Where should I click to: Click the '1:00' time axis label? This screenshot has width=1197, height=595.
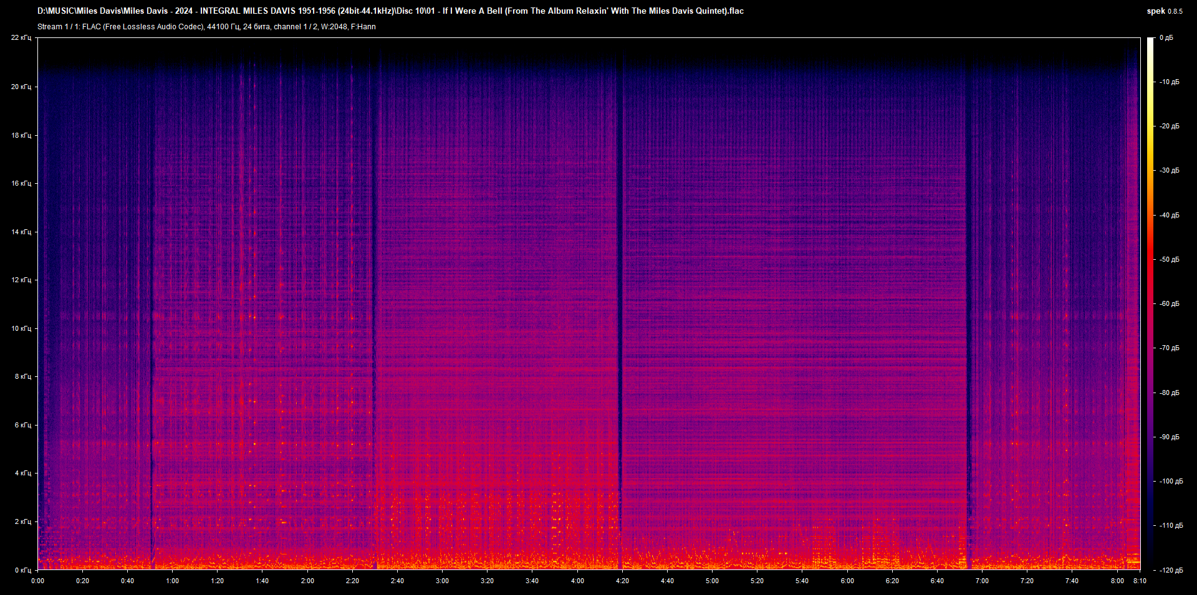172,581
